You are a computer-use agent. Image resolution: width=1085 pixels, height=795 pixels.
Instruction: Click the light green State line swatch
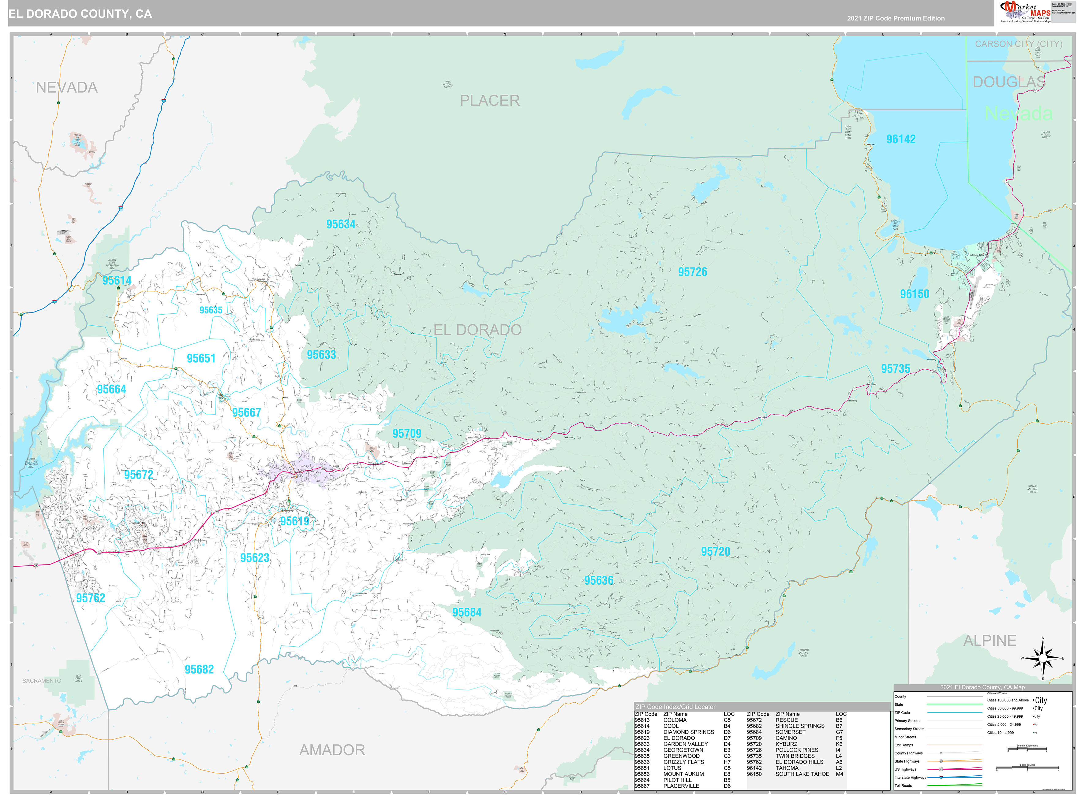tap(955, 704)
